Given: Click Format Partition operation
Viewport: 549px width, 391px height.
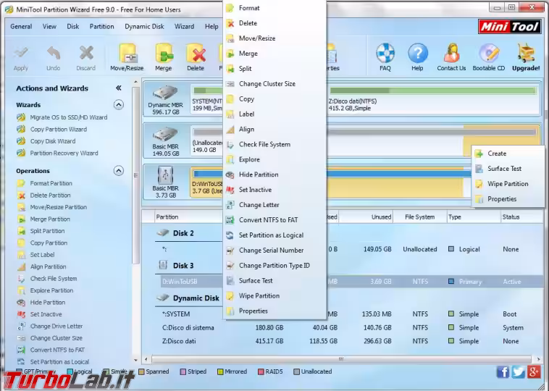Looking at the screenshot, I should (x=44, y=183).
